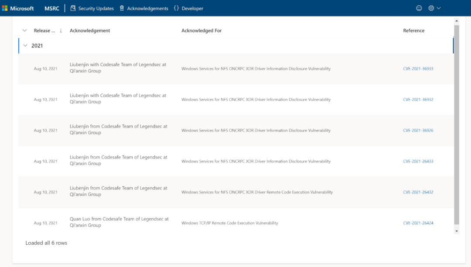
Task: Click the MSRC home link
Action: click(51, 8)
